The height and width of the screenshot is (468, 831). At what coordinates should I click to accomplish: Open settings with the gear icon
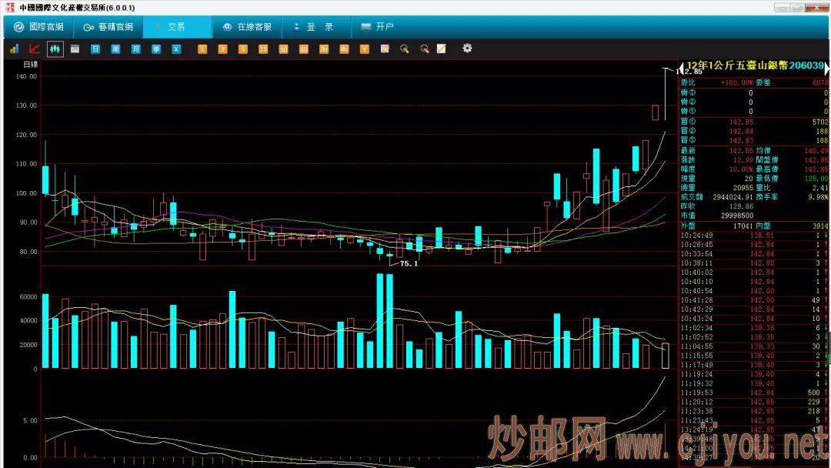pos(467,48)
